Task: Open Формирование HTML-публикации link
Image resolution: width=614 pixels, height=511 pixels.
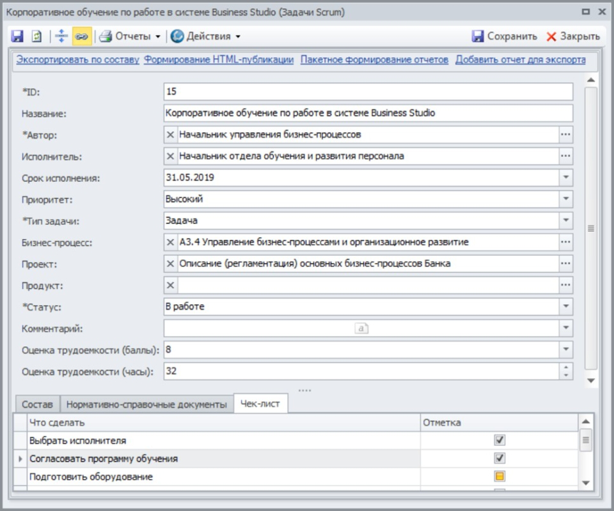Action: (219, 60)
